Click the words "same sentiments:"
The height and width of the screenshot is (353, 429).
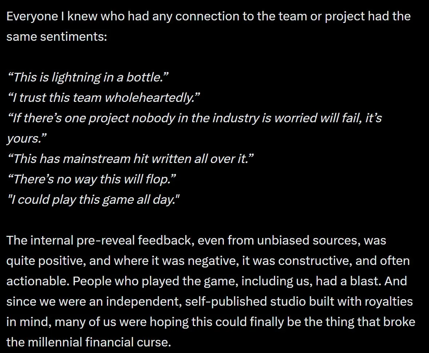(x=57, y=37)
